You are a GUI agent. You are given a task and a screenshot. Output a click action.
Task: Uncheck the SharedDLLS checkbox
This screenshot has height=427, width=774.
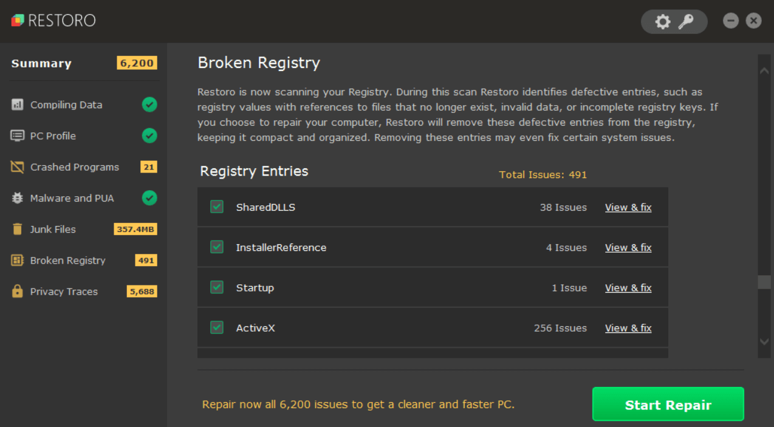pos(217,207)
